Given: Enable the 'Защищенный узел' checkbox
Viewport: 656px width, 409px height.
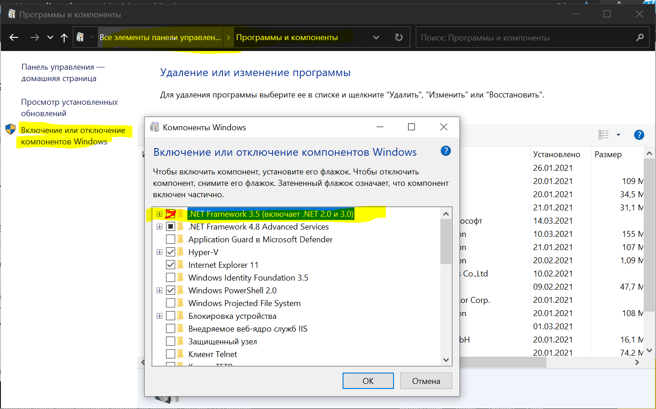Looking at the screenshot, I should pos(171,341).
